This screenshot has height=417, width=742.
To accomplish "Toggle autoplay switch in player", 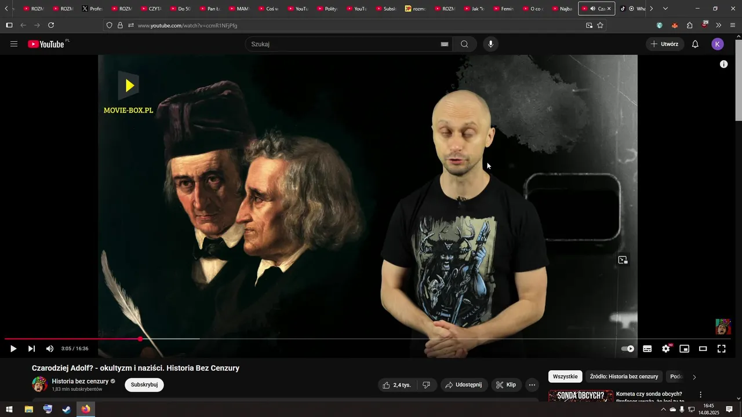I will (628, 349).
